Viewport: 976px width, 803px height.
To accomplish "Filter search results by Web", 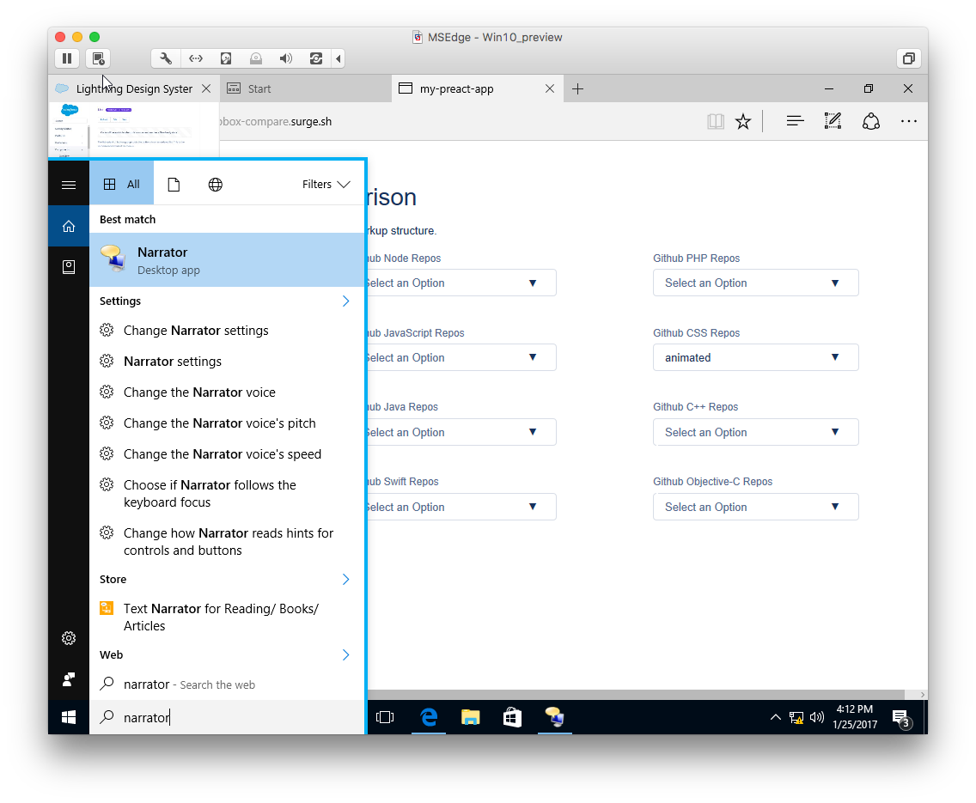I will [x=216, y=184].
